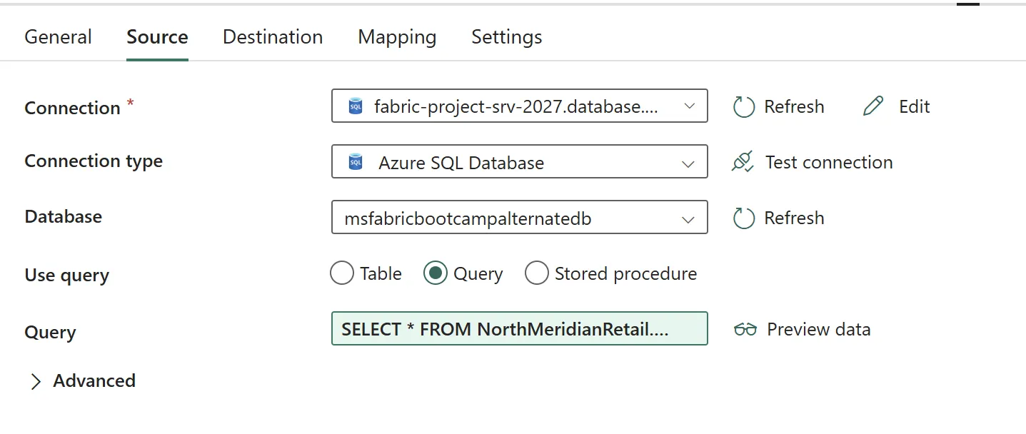Click Refresh icon beside Connection
Screen dimensions: 1026x434
(744, 107)
